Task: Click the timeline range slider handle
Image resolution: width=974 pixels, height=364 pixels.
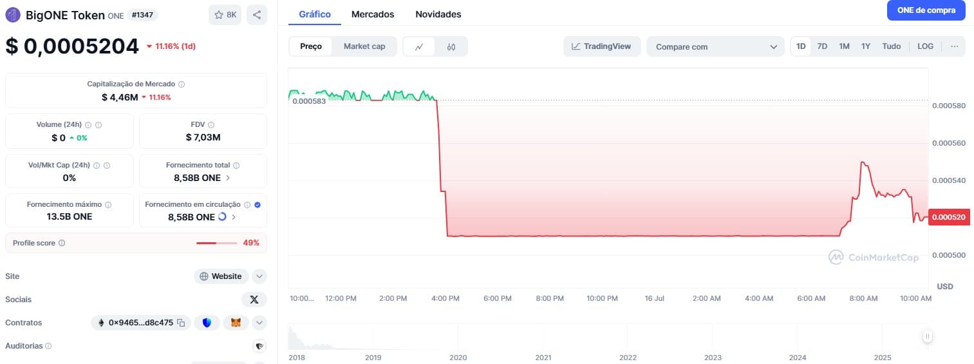Action: 928,336
